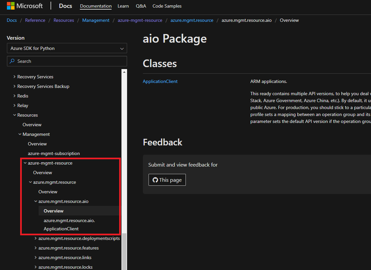Image resolution: width=371 pixels, height=270 pixels.
Task: Expand the Relay tree node
Action: tap(15, 106)
